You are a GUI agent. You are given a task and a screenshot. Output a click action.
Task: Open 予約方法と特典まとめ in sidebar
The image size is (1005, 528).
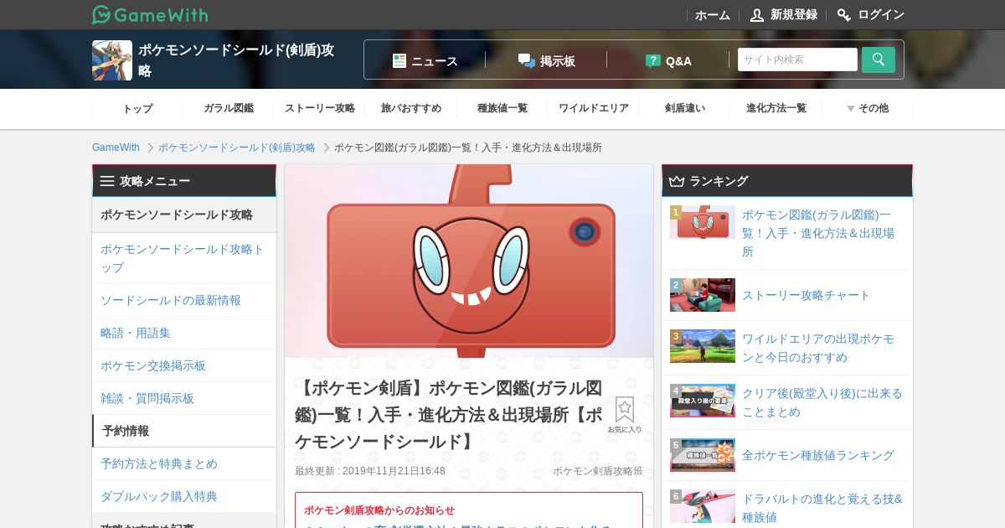tap(184, 463)
